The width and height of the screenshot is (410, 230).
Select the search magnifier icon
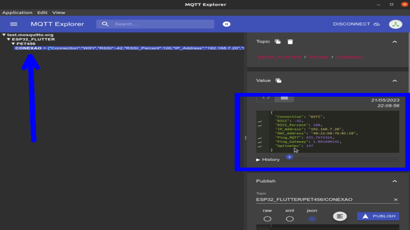105,24
